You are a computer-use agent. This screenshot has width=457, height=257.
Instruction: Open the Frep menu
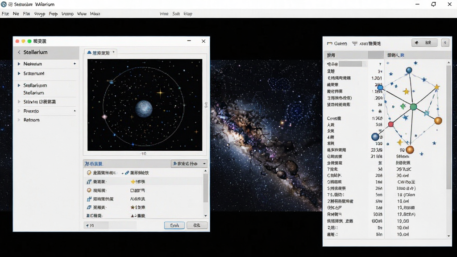click(x=53, y=14)
